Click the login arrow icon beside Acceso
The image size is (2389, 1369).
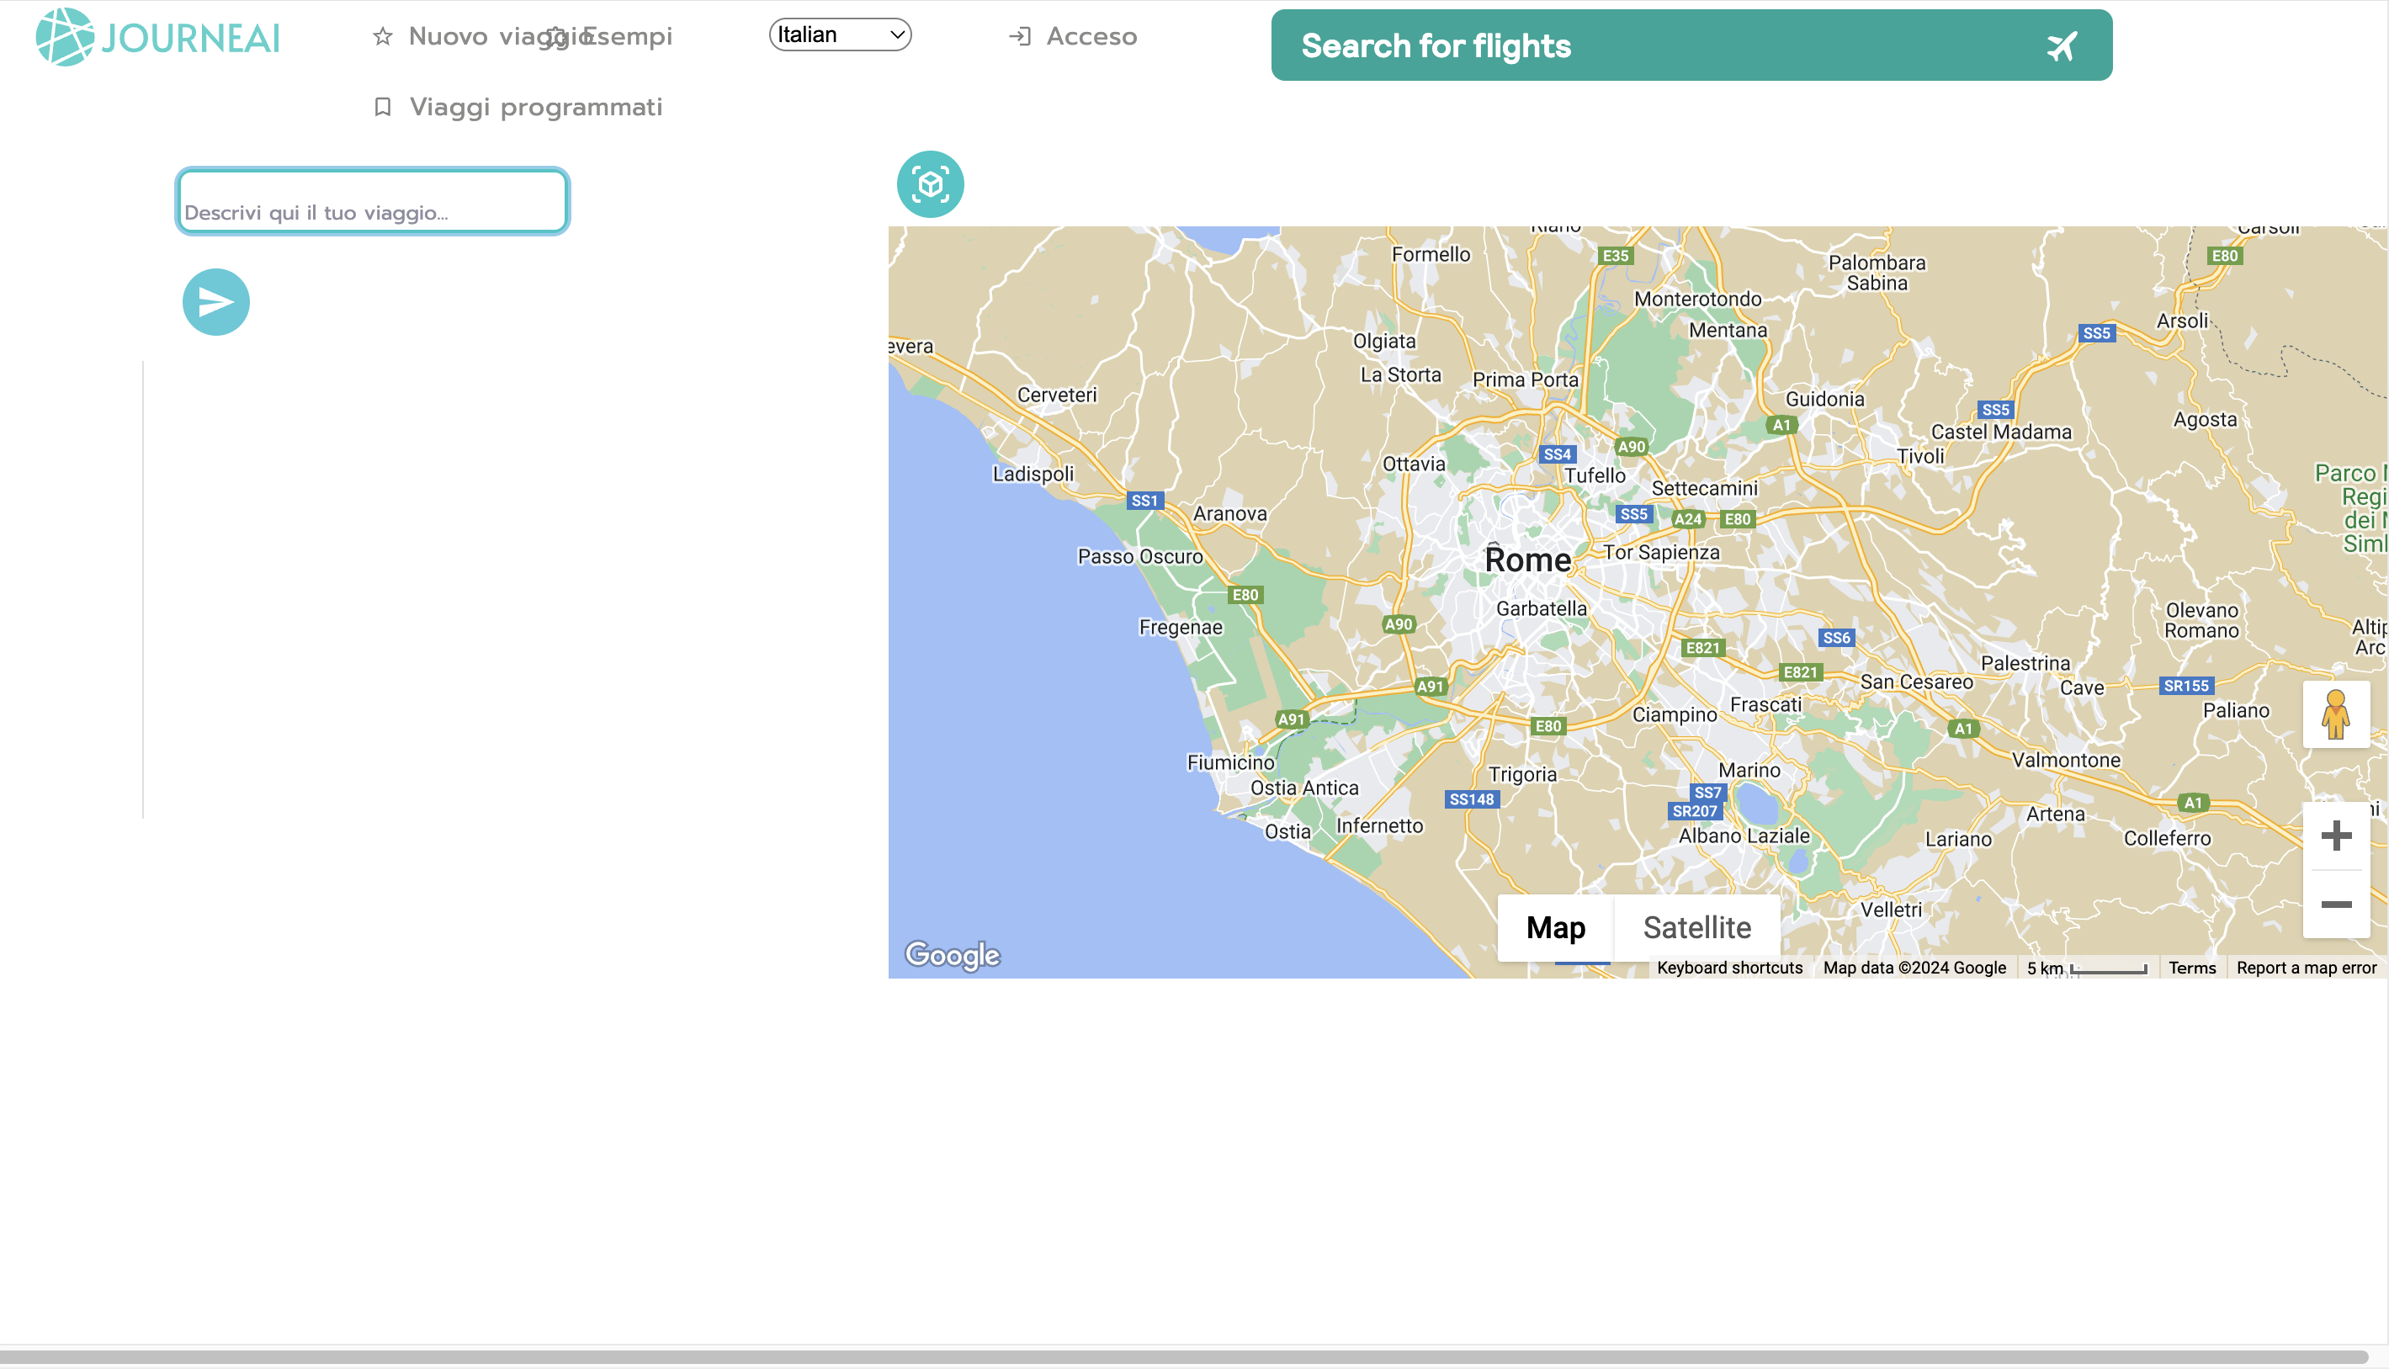pos(1020,35)
